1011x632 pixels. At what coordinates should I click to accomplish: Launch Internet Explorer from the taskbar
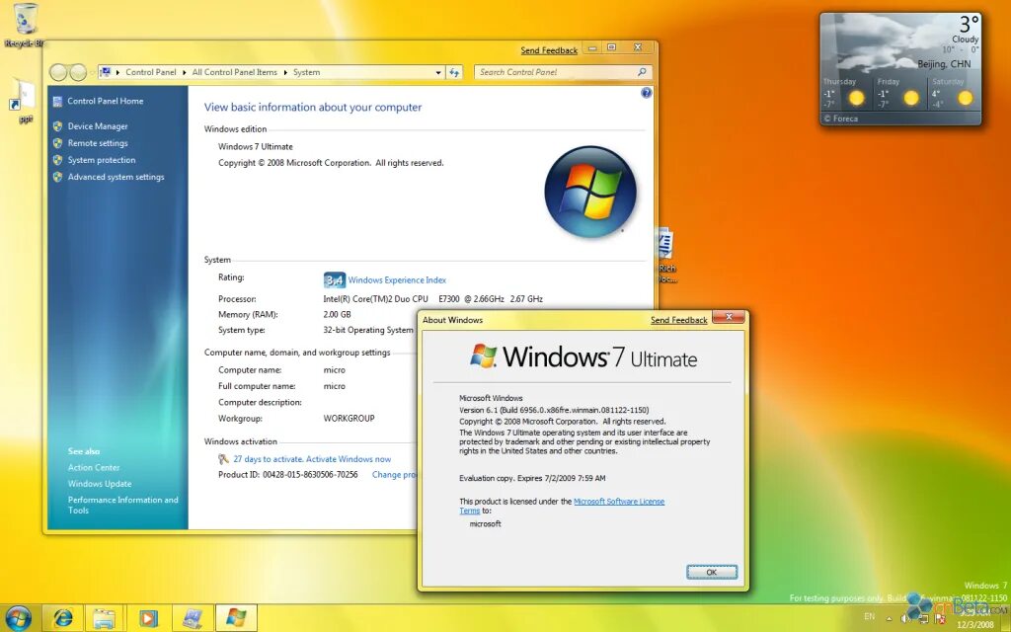[62, 618]
